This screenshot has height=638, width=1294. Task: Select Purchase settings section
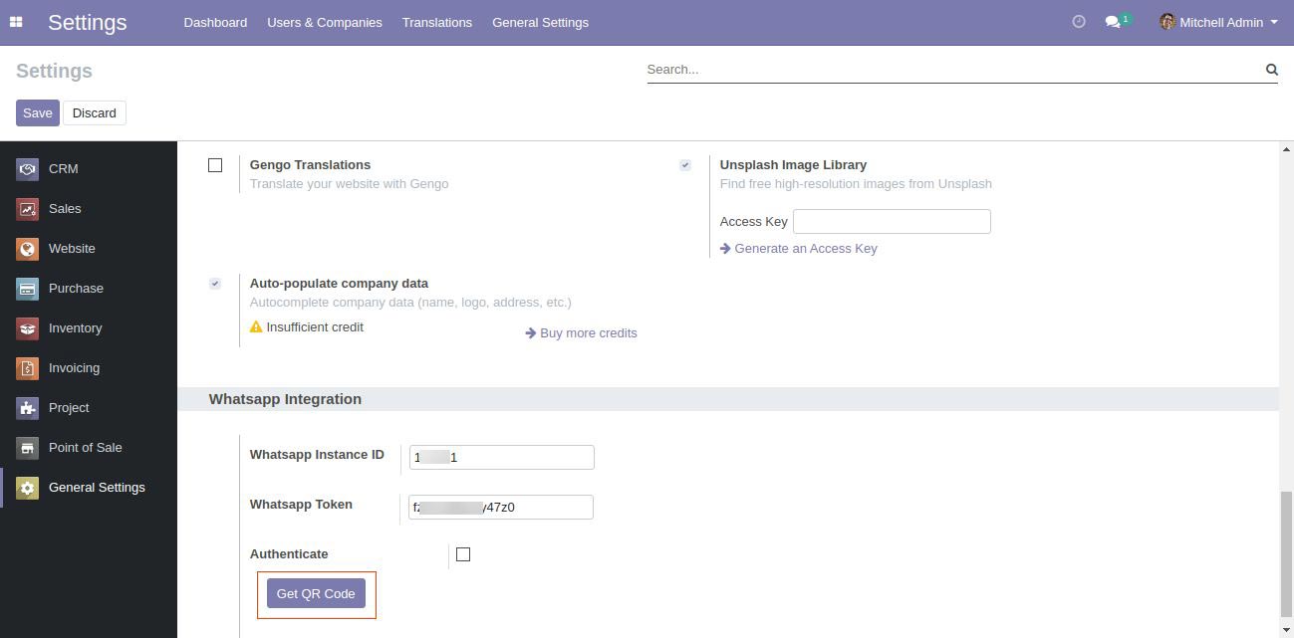point(89,289)
